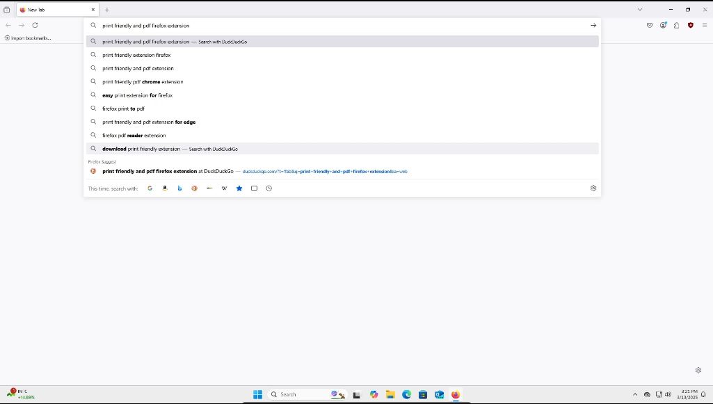The width and height of the screenshot is (713, 404).
Task: Expand the list all tabs chevron
Action: coord(640,10)
